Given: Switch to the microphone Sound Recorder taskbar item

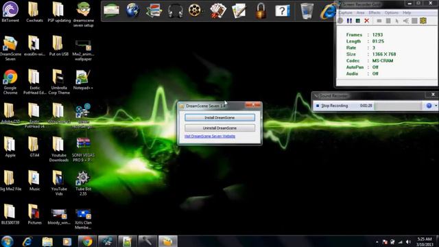Looking at the screenshot, I should pyautogui.click(x=147, y=242).
